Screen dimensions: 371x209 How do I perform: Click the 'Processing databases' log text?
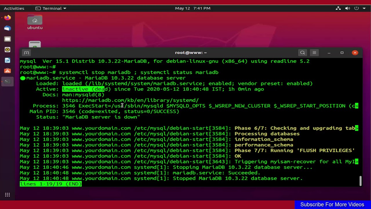pos(267,134)
